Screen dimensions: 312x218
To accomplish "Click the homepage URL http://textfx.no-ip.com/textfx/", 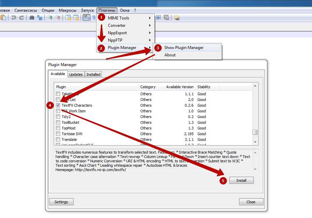I will [x=101, y=170].
